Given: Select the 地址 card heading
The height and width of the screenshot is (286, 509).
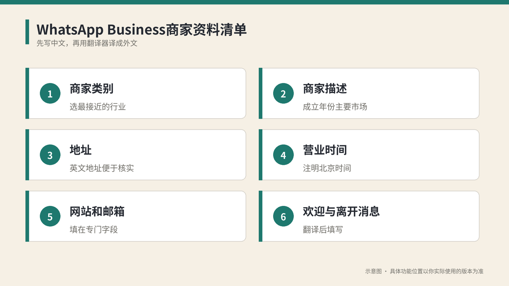Looking at the screenshot, I should pyautogui.click(x=81, y=150).
